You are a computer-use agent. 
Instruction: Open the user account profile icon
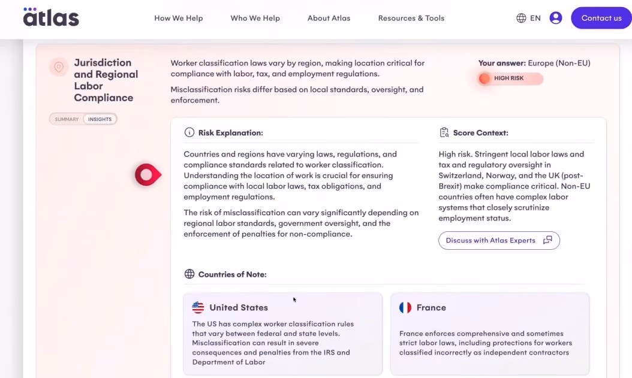[x=555, y=18]
